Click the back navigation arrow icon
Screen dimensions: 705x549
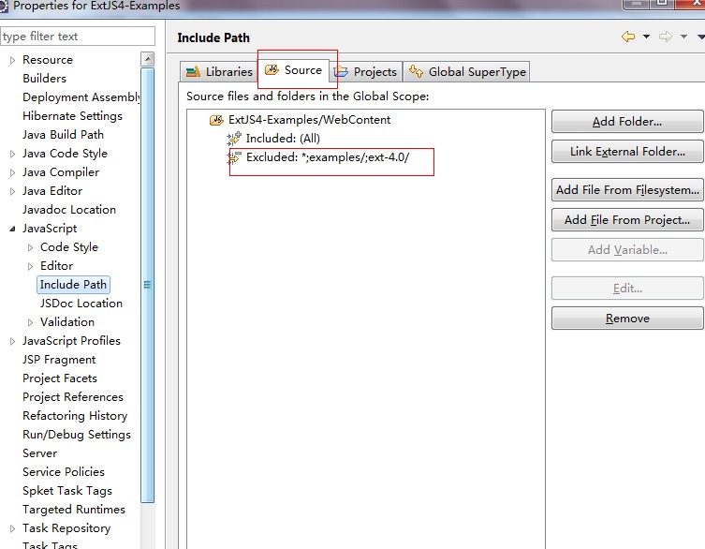coord(628,37)
